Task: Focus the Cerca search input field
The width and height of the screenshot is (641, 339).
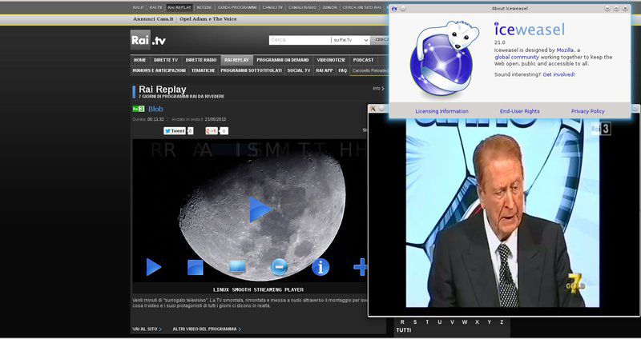Action: [x=300, y=39]
